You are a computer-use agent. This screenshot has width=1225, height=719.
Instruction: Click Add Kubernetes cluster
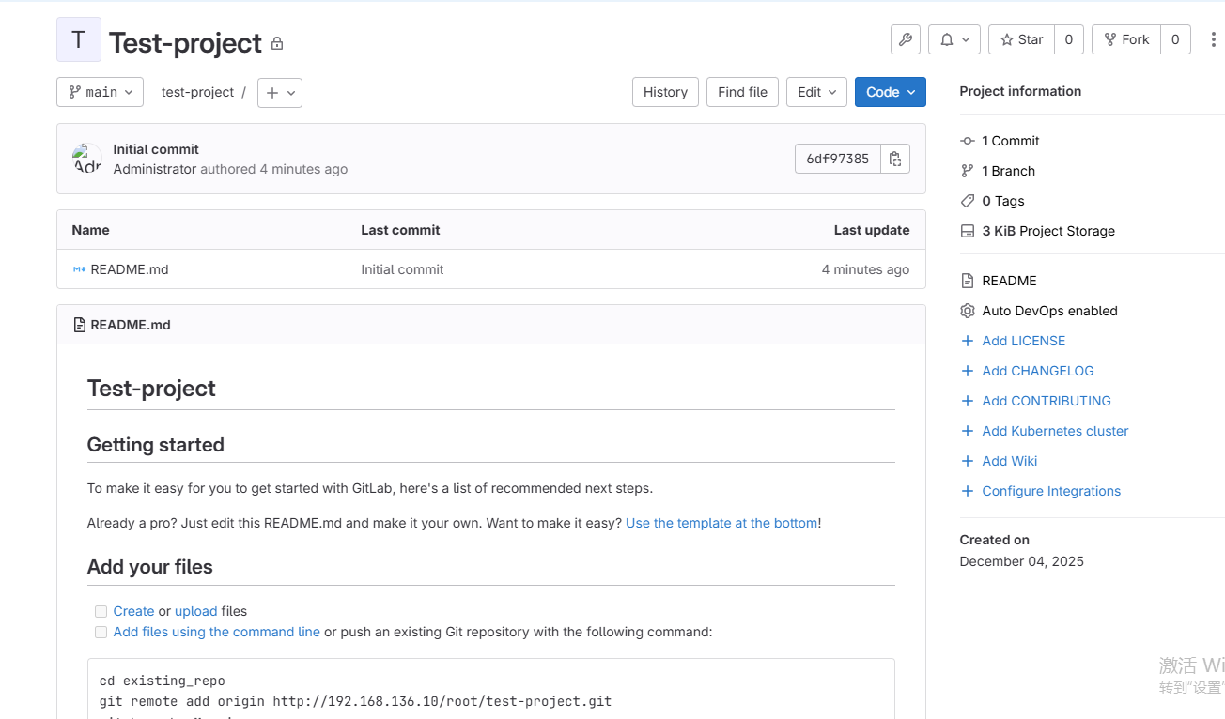[1055, 431]
